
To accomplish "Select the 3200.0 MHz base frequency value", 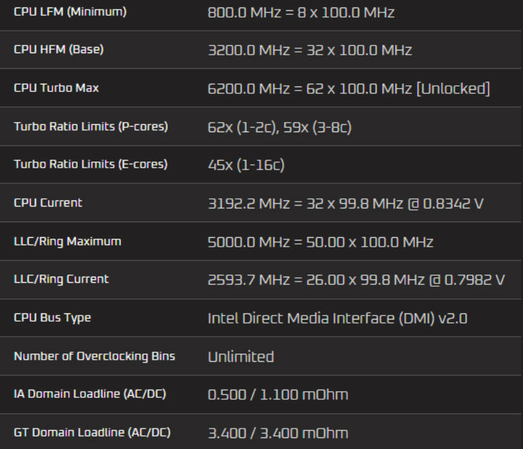I will (x=310, y=50).
